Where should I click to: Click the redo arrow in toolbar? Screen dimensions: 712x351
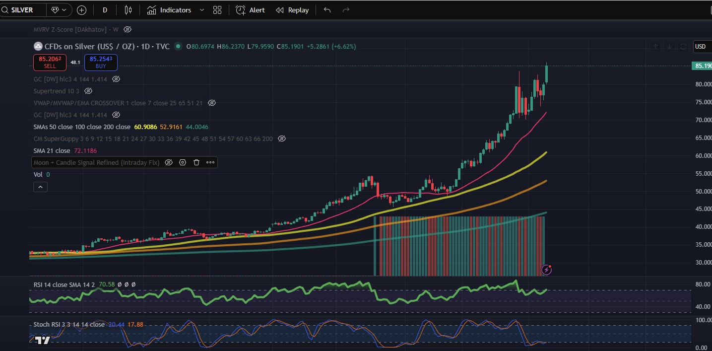coord(346,10)
